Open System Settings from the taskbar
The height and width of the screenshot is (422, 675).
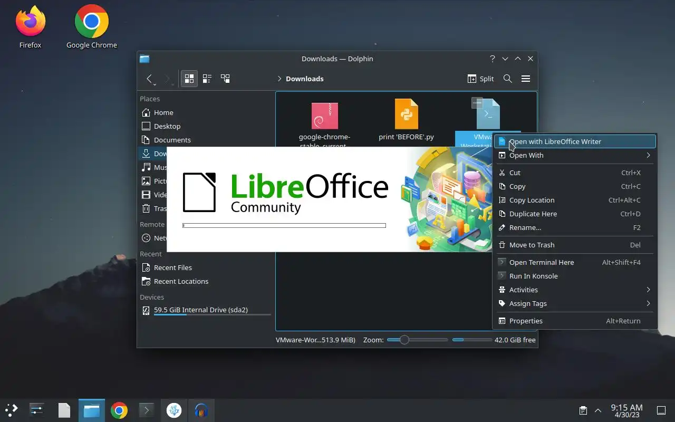[37, 410]
